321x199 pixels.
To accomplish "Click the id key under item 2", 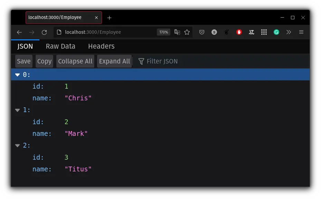I will point(38,157).
